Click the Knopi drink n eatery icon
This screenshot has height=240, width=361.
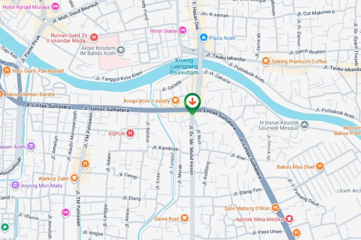point(176,100)
